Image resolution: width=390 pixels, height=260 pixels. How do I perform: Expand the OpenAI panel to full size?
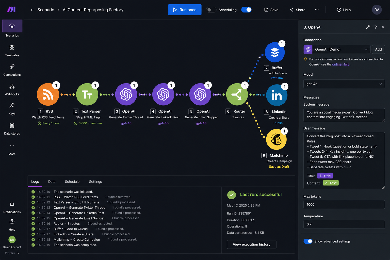pos(368,27)
